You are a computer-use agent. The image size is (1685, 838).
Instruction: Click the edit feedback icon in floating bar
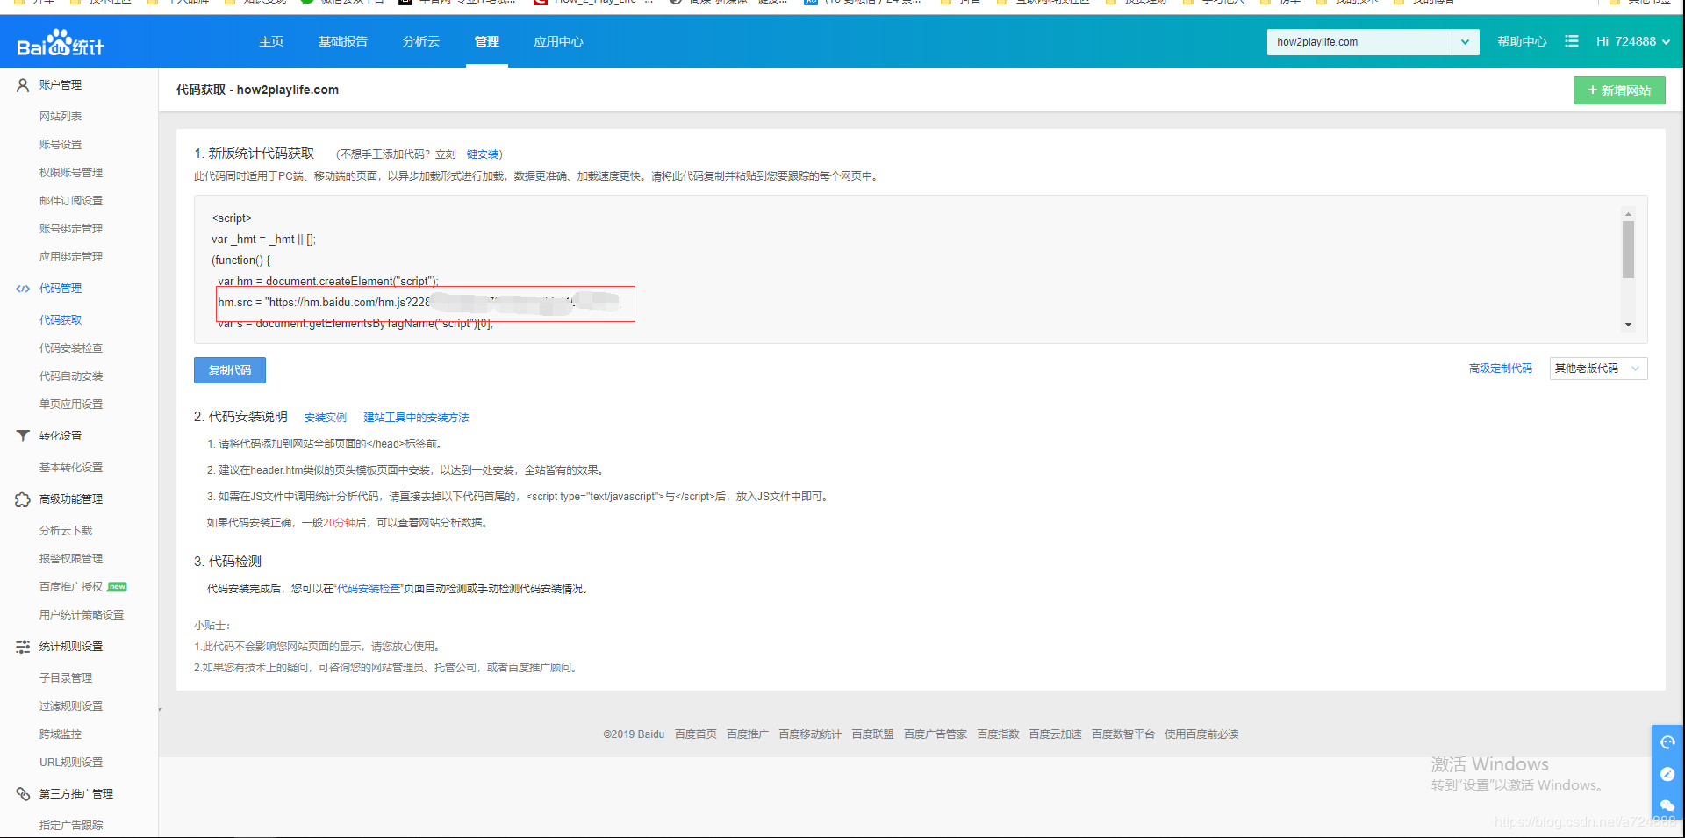pos(1667,774)
